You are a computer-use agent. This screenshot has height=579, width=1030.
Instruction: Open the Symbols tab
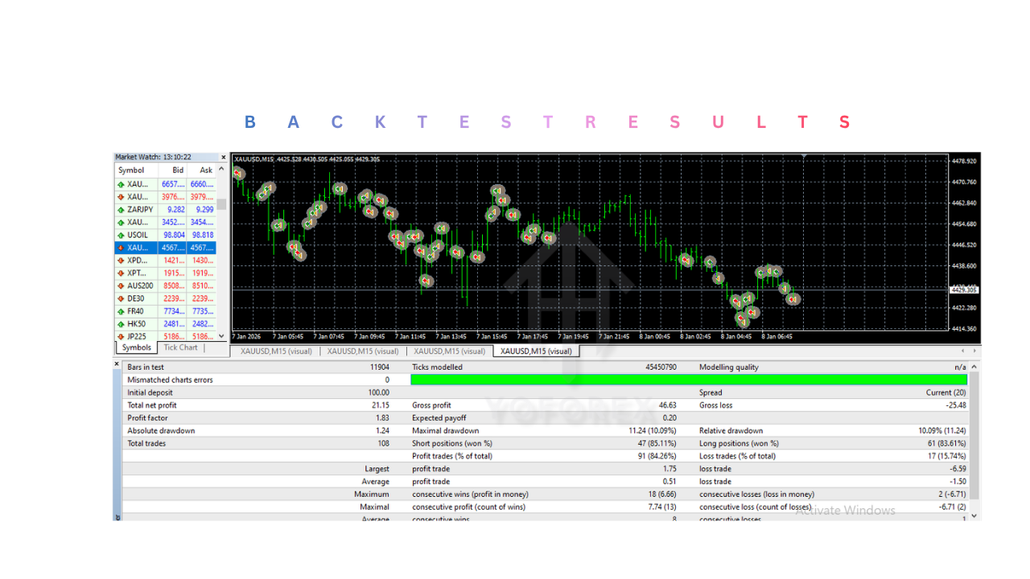pos(136,347)
